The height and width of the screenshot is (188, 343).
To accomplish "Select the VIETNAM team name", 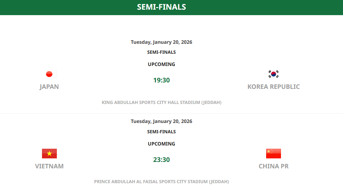I will click(x=49, y=166).
